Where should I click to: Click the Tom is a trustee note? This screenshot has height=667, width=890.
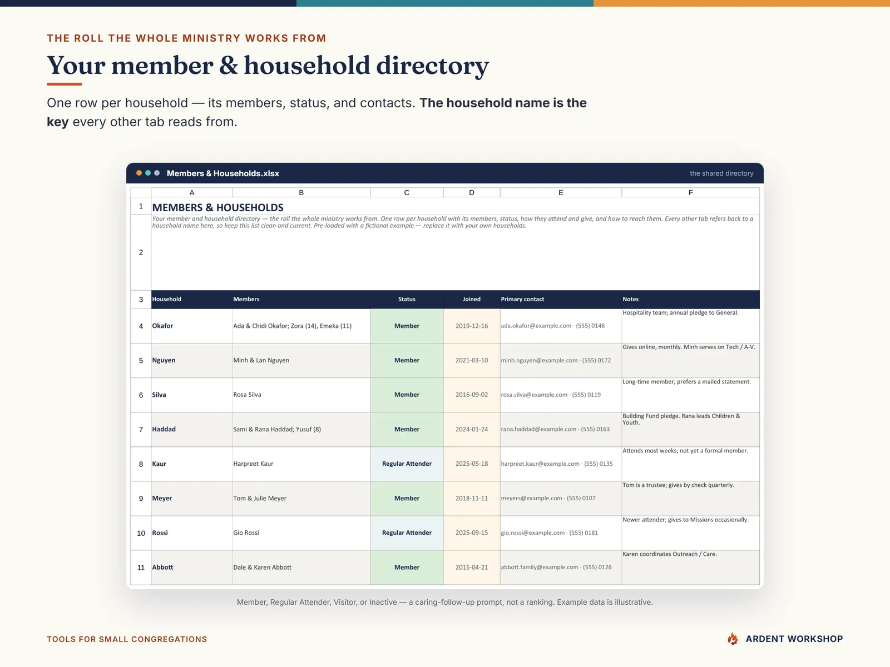(691, 498)
